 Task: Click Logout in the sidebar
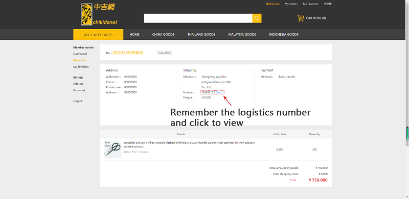point(78,101)
